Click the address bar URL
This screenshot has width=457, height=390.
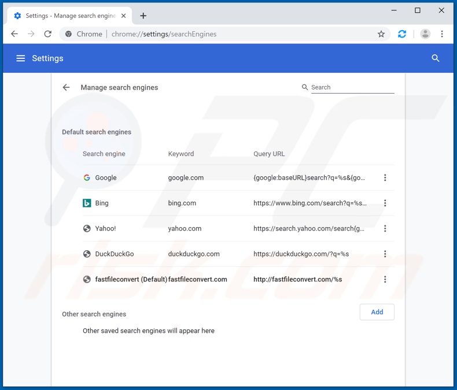[164, 34]
